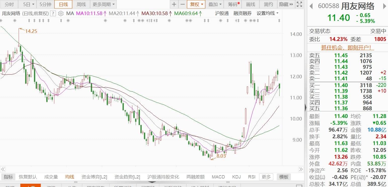Viewport: 388px width, 187px height.
Task: Click stock code 600588 in header
Action: [x=329, y=6]
